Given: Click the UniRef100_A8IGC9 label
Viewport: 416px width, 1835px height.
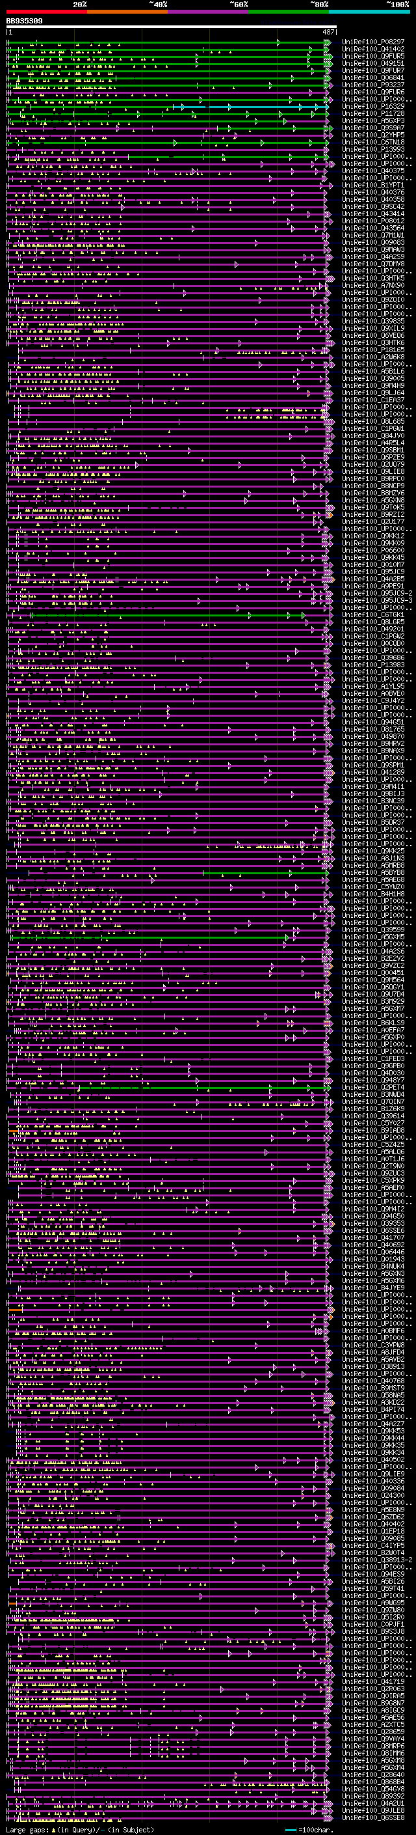Looking at the screenshot, I should 372,1709.
